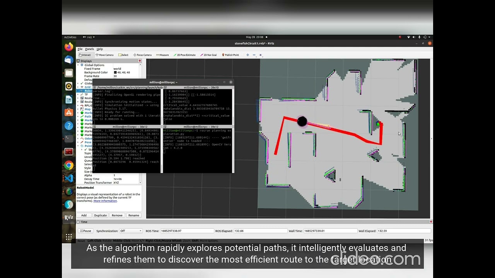
Task: Close the Time panel
Action: pyautogui.click(x=431, y=222)
